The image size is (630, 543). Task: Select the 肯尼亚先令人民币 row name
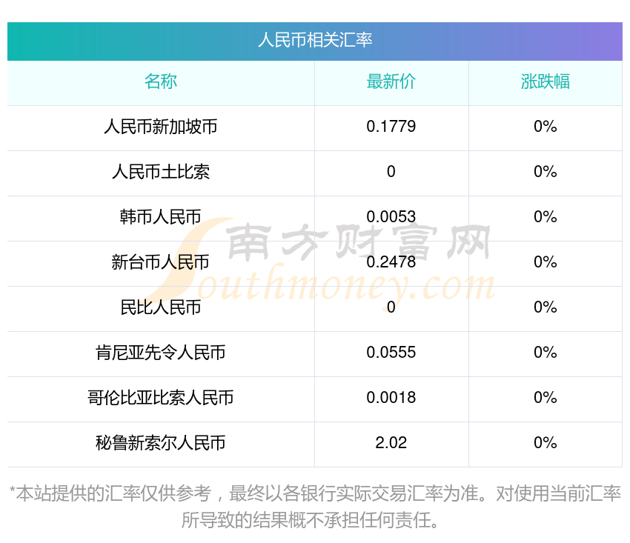click(161, 353)
